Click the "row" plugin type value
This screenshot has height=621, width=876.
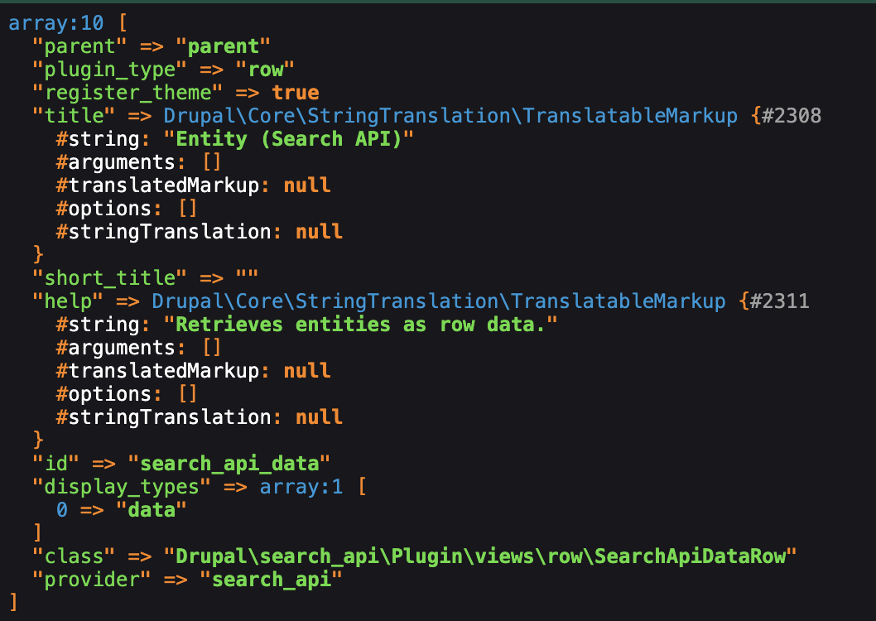(266, 69)
